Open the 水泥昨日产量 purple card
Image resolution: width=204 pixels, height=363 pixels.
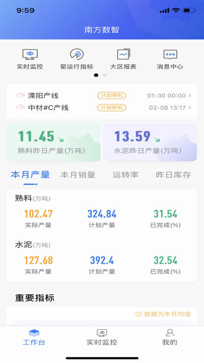[x=150, y=142]
